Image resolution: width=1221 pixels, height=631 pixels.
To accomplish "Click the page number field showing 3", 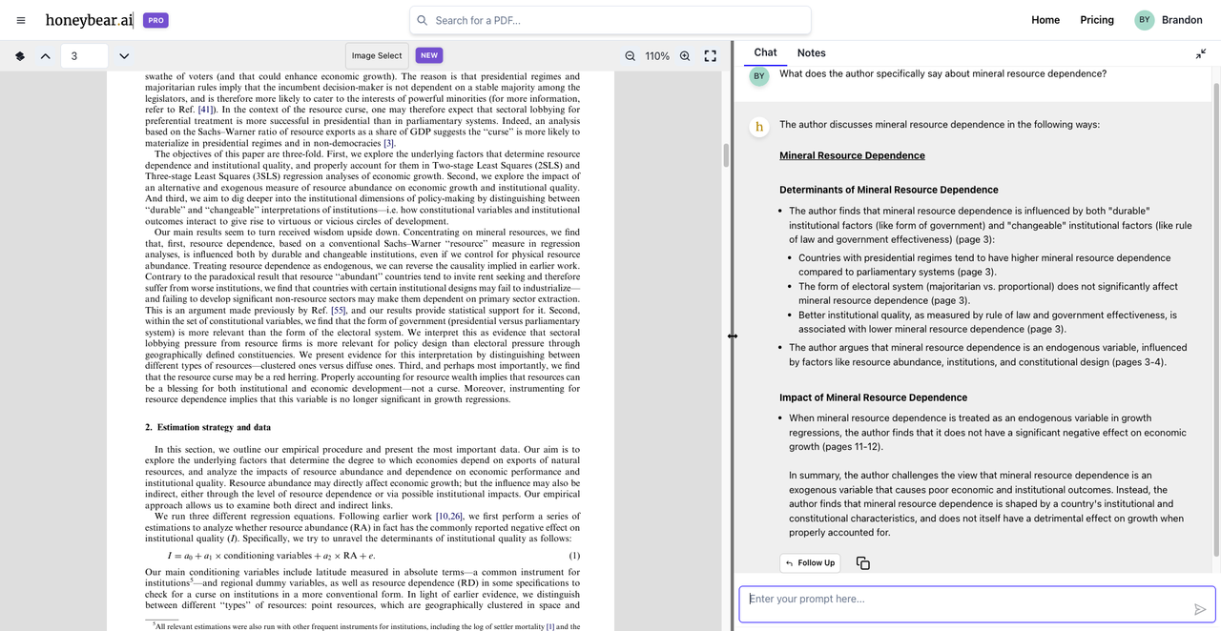I will click(x=84, y=56).
